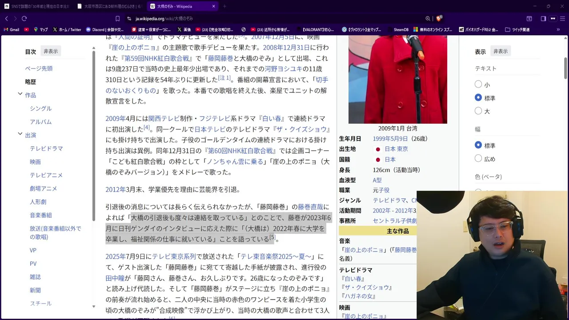Open the マップ bookmark

pos(40,30)
